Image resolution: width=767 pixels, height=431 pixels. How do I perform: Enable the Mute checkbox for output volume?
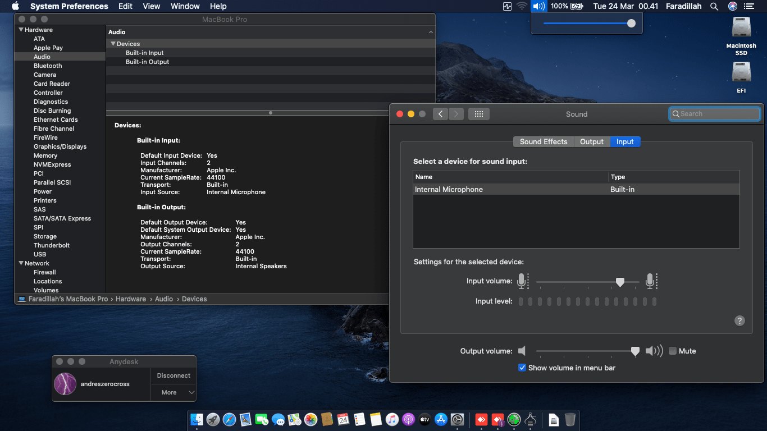(673, 351)
